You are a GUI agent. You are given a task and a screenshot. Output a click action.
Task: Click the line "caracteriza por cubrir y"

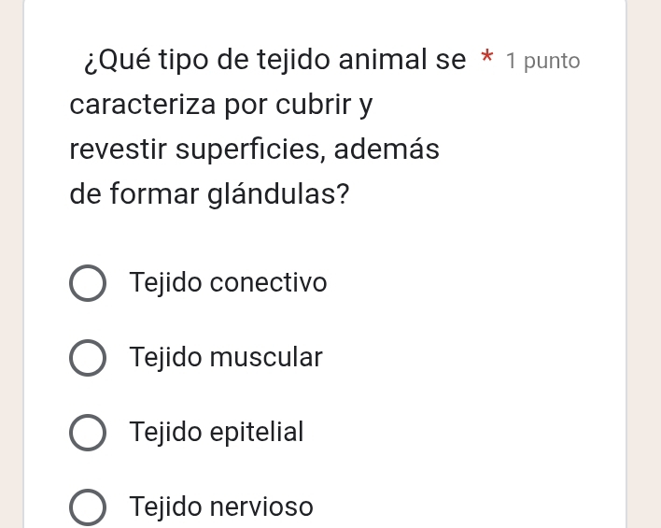pos(221,105)
